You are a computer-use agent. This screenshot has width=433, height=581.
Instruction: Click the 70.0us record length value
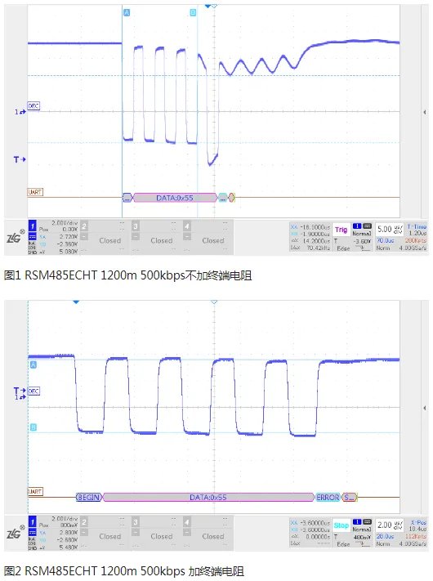point(386,240)
